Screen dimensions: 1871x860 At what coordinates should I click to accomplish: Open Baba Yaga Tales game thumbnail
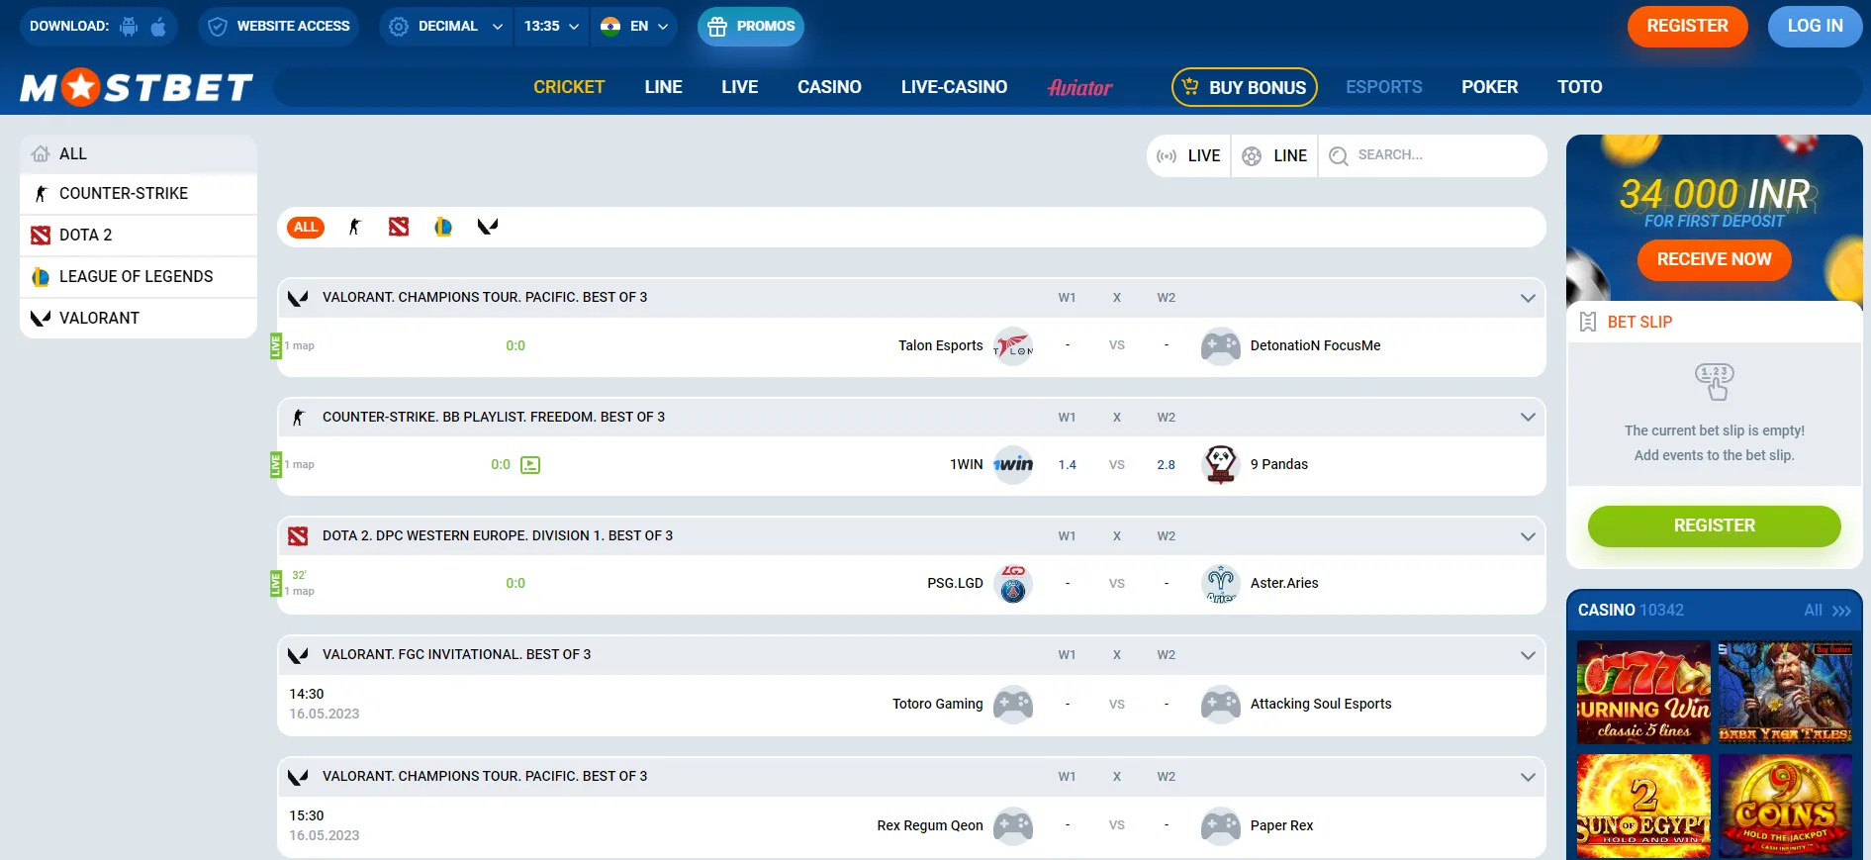1785,693
